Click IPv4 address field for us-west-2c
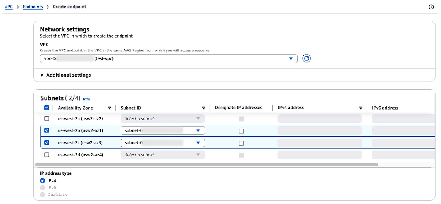This screenshot has width=441, height=204. [319, 143]
